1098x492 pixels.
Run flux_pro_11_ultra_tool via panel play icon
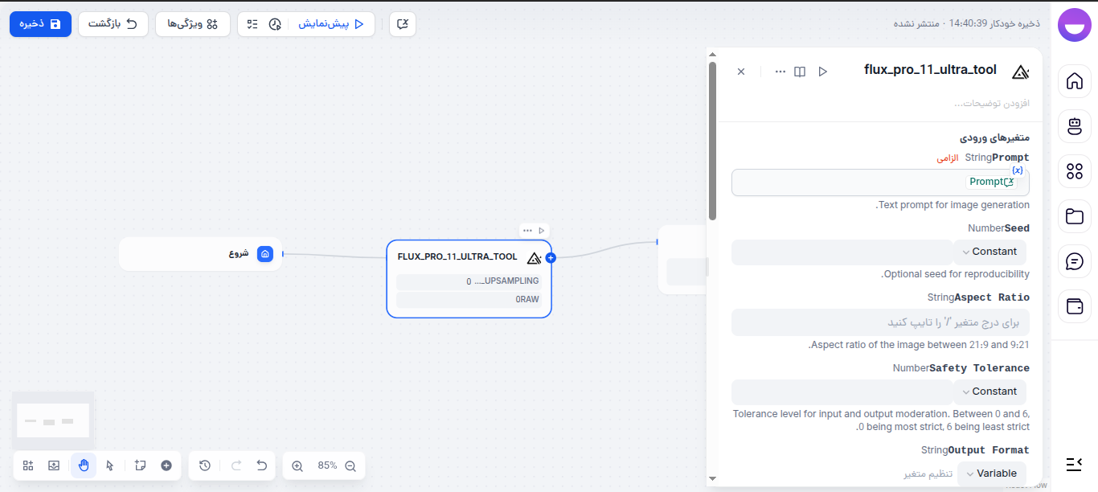(x=822, y=71)
